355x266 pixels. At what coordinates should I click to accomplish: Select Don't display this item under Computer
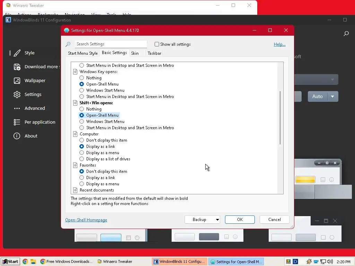coord(82,140)
